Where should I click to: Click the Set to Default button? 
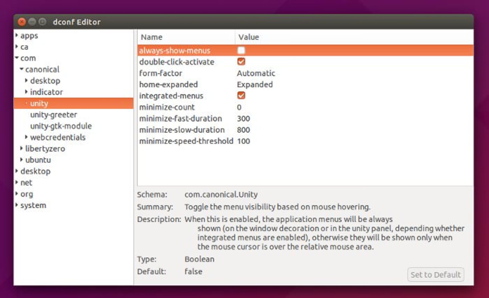[435, 275]
